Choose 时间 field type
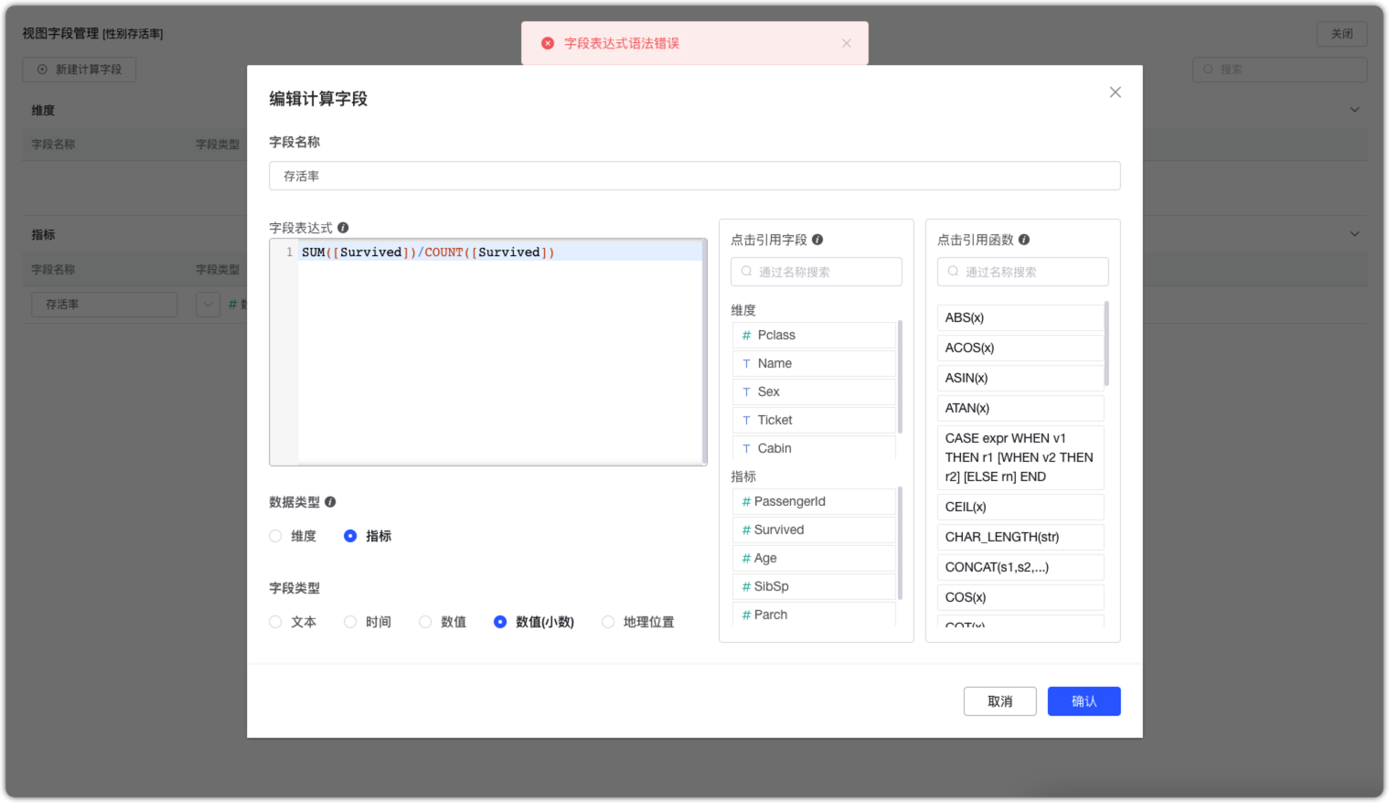Screen dimensions: 1389x803 click(350, 622)
